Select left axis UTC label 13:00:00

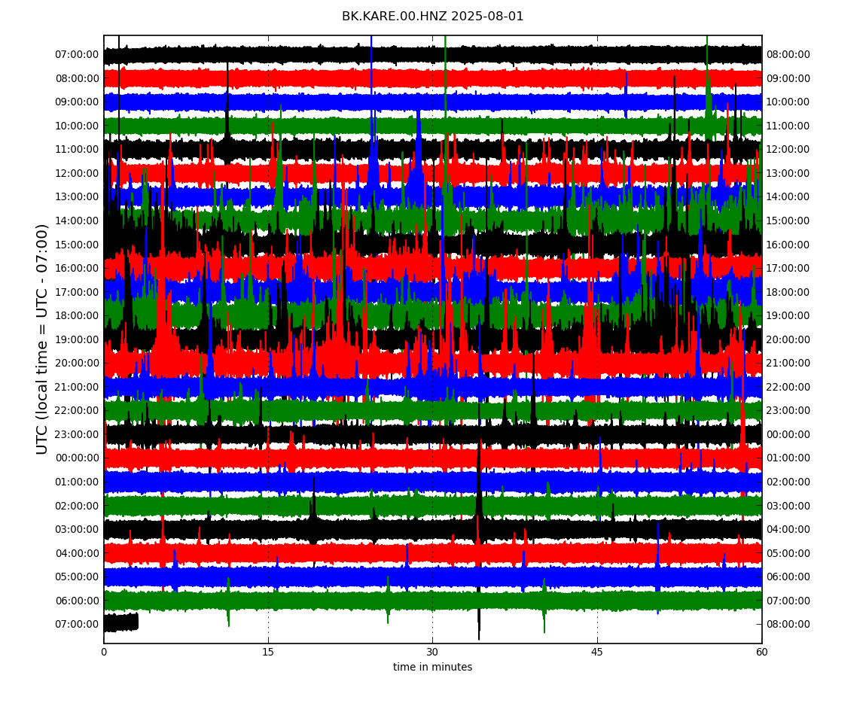pyautogui.click(x=78, y=197)
